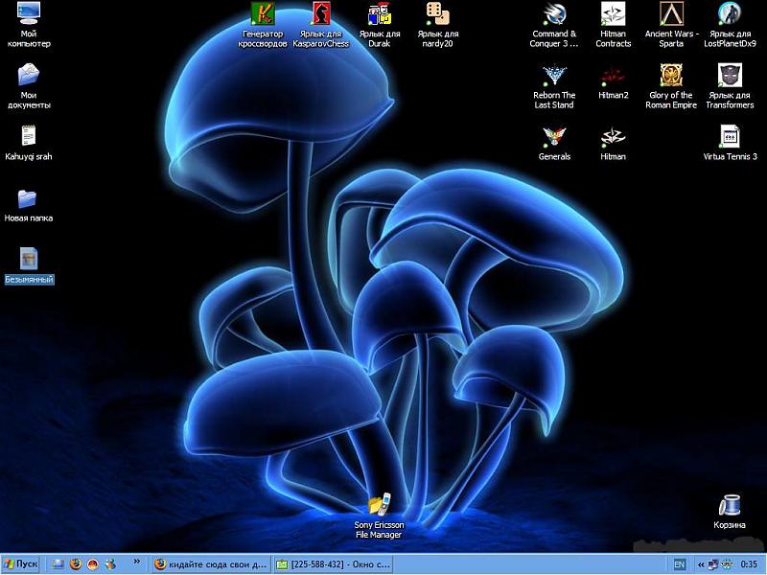This screenshot has height=575, width=767.
Task: Open the Durak card game shortcut
Action: (380, 14)
